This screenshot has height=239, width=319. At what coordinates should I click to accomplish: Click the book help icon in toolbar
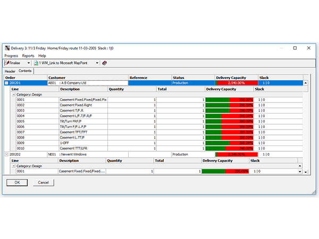coord(104,63)
